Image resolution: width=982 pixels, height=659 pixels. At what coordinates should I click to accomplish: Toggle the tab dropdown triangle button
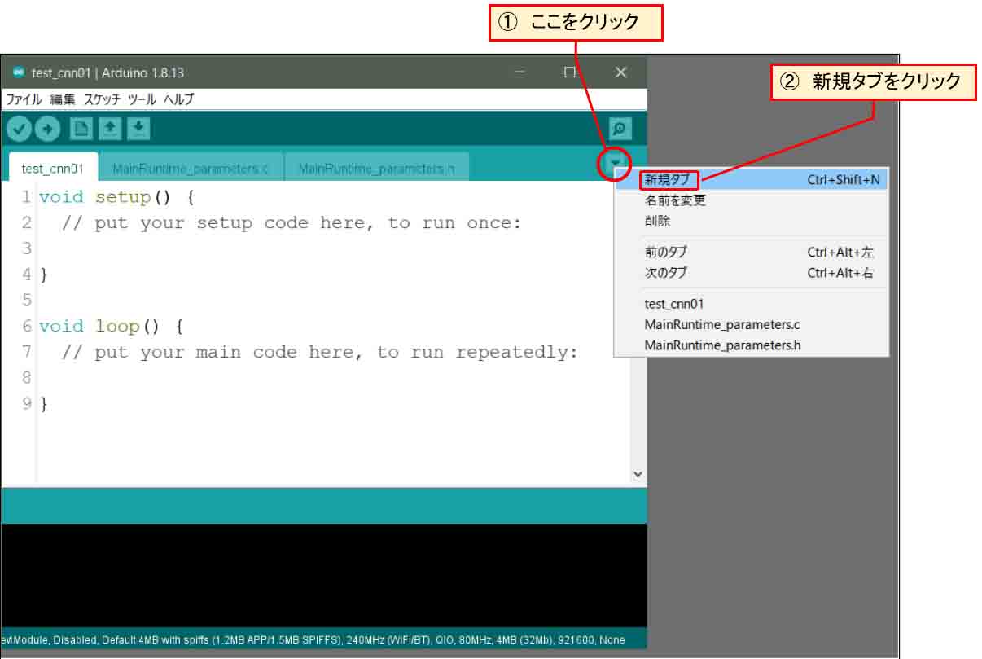coord(616,164)
